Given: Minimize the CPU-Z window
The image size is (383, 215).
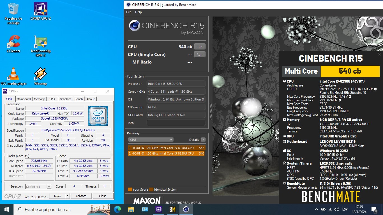Looking at the screenshot, I should tap(82, 91).
